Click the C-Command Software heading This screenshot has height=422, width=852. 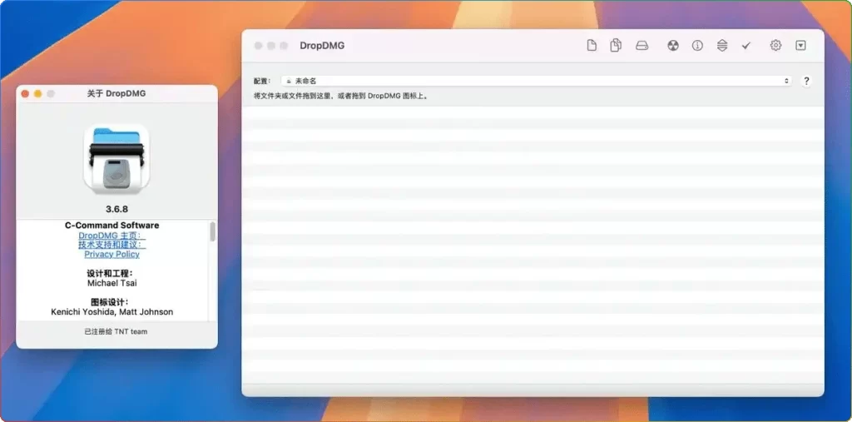[x=112, y=225]
